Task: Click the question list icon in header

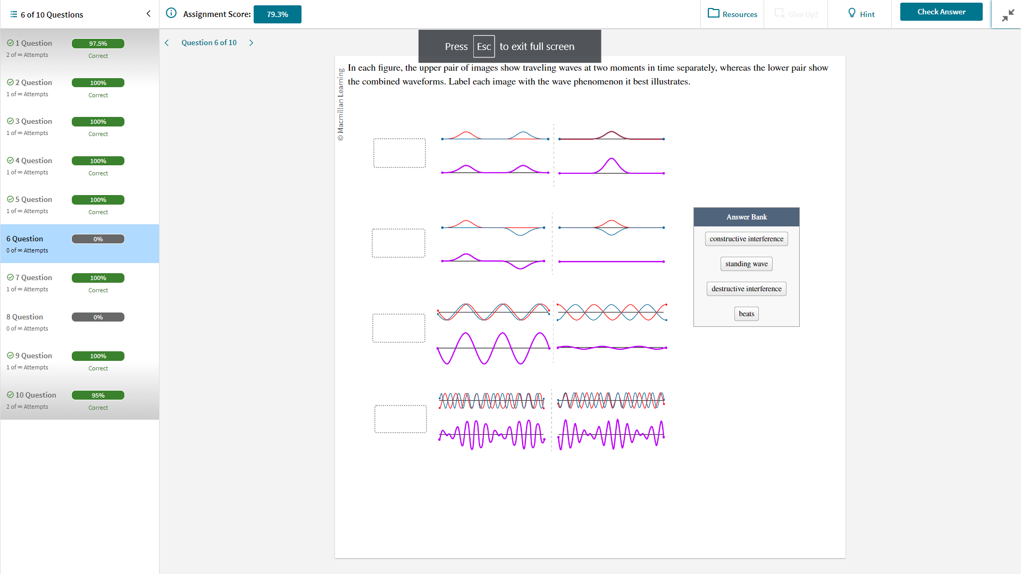Action: (x=13, y=14)
